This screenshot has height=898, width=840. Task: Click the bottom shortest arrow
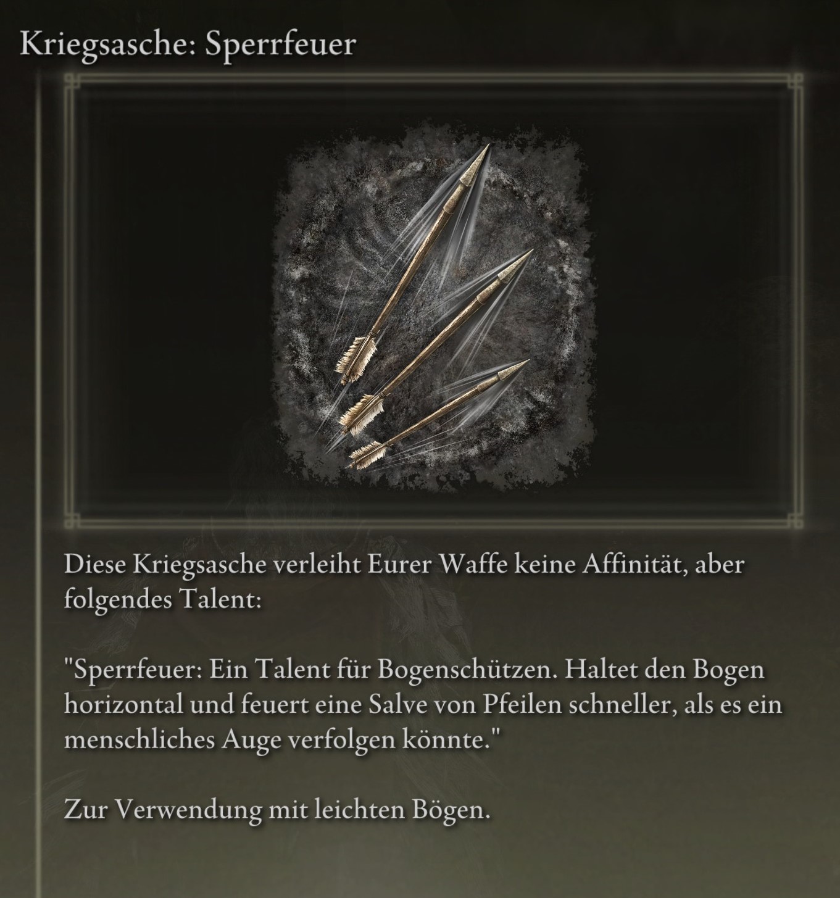(x=439, y=412)
